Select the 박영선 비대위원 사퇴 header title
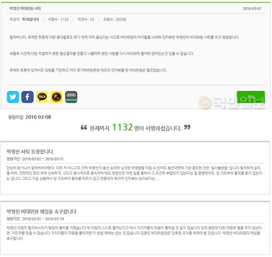The width and height of the screenshot is (272, 257). [25, 8]
